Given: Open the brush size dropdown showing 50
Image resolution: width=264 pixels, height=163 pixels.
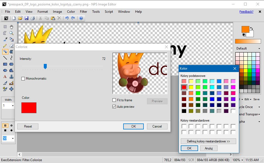Looking at the screenshot, I should click(x=13, y=139).
